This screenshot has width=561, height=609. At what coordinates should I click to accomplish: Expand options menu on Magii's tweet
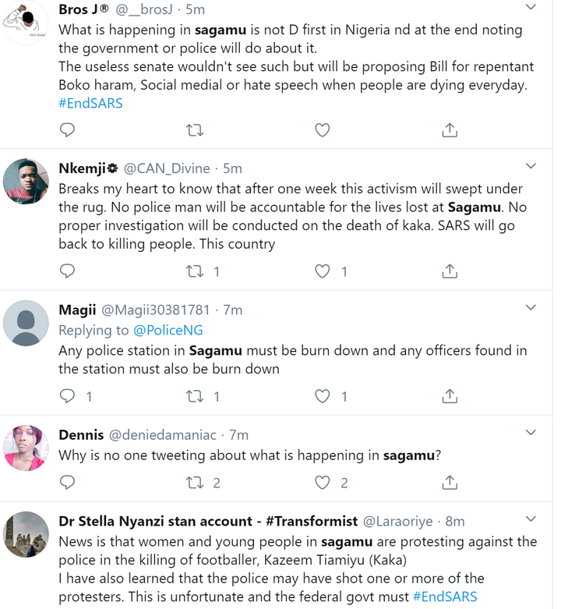click(x=531, y=307)
